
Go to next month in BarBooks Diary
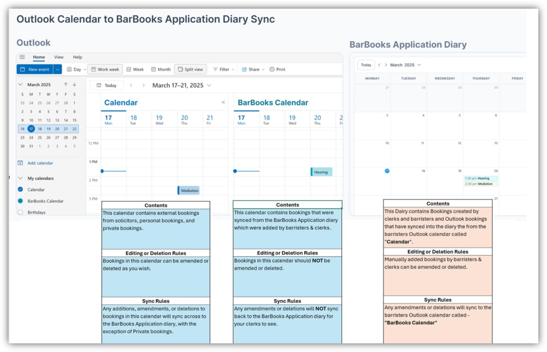tap(386, 65)
